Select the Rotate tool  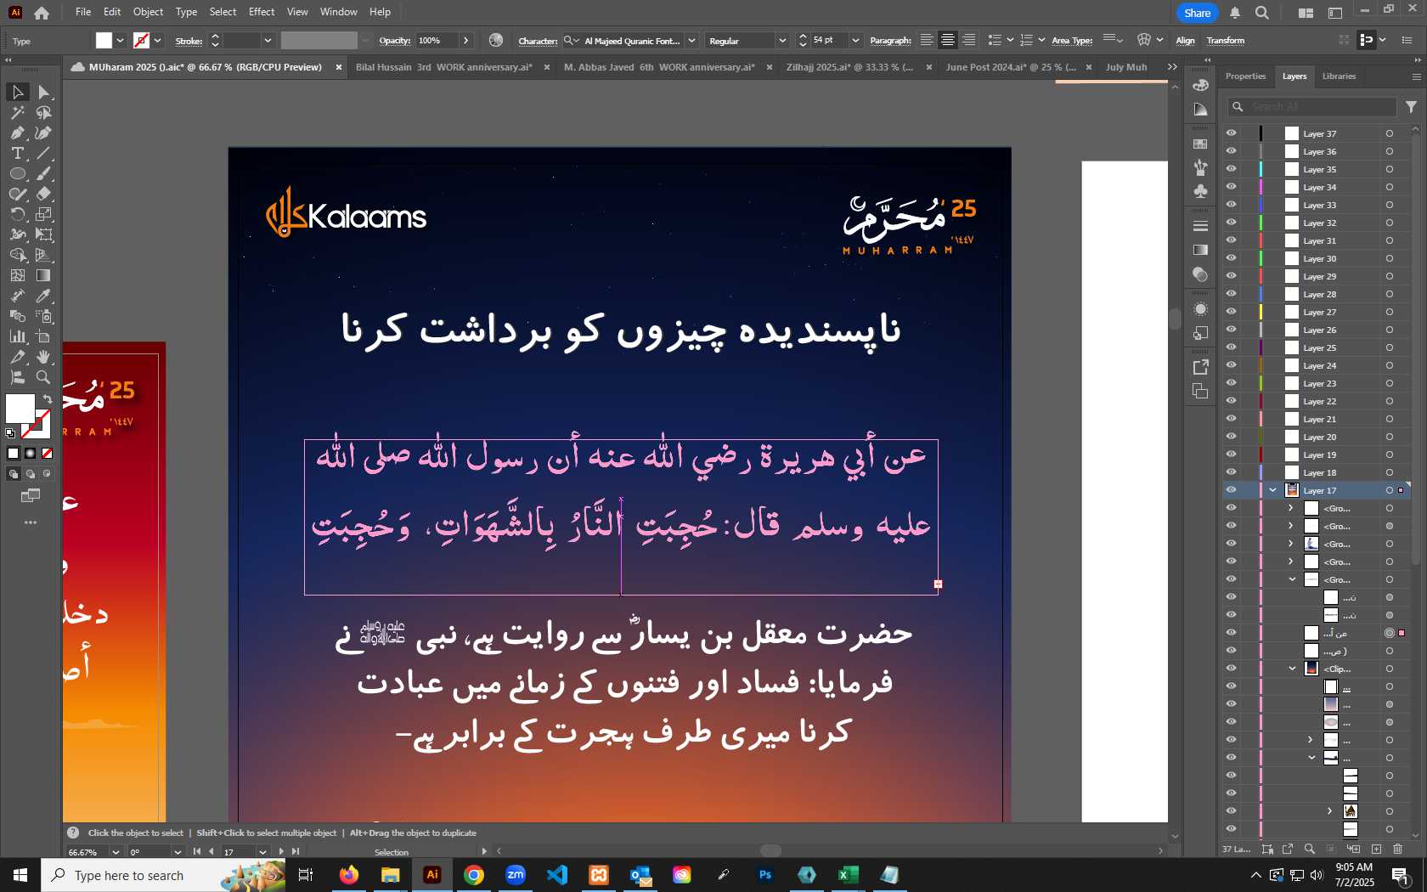coord(17,214)
